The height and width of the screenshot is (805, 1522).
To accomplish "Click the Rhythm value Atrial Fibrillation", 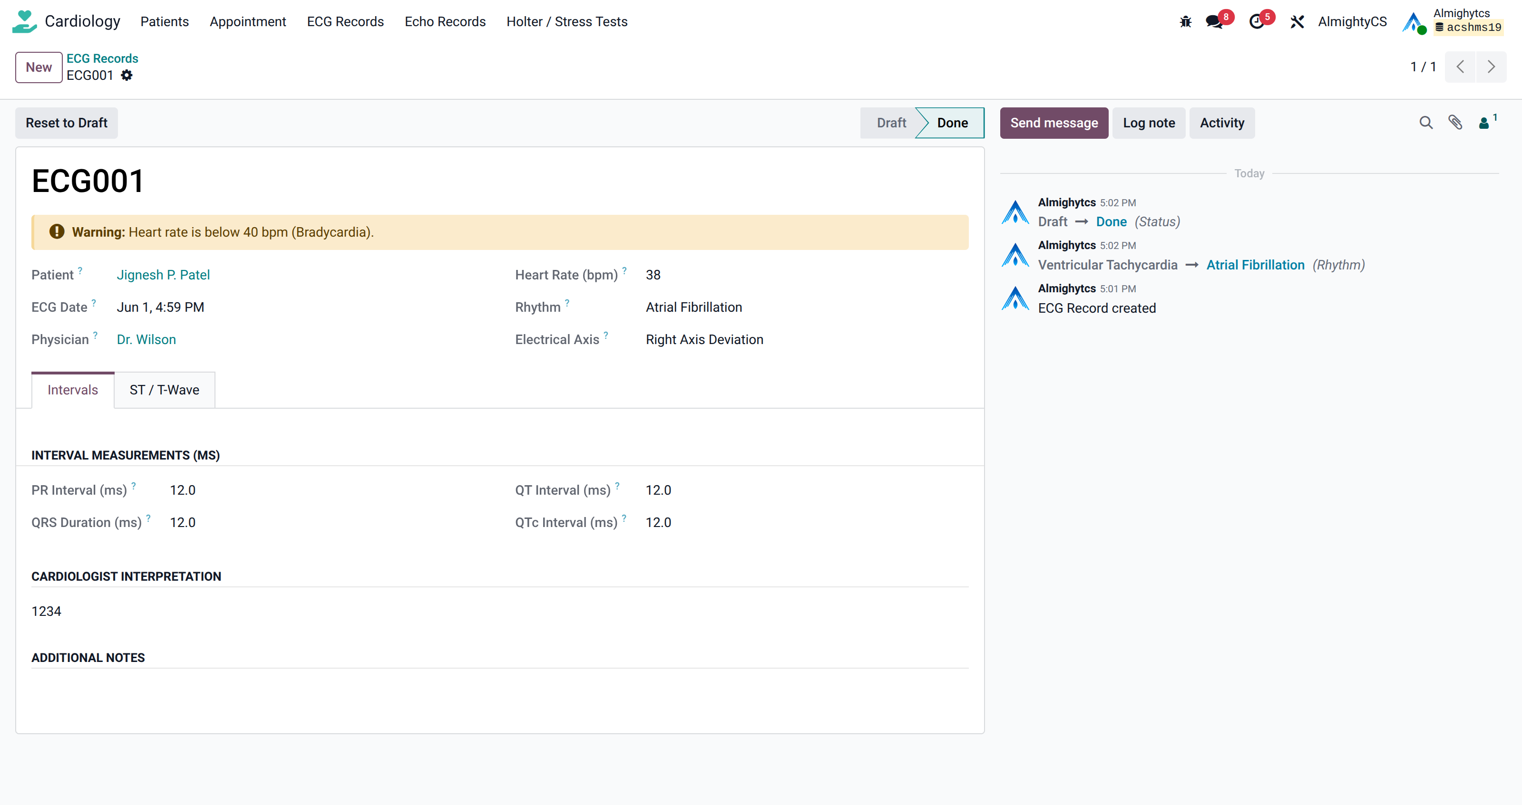I will (x=693, y=307).
